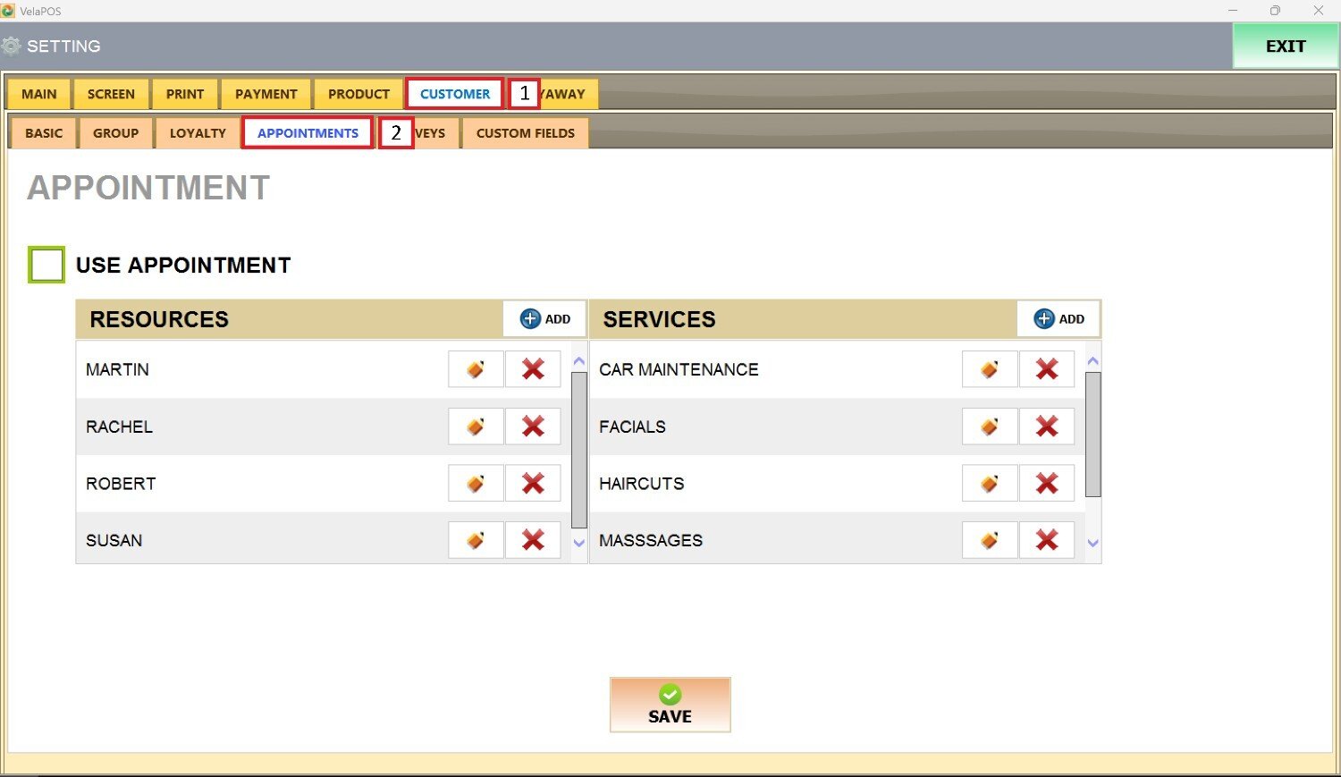Click edit pencil for ROBERT
This screenshot has width=1341, height=777.
click(x=475, y=484)
